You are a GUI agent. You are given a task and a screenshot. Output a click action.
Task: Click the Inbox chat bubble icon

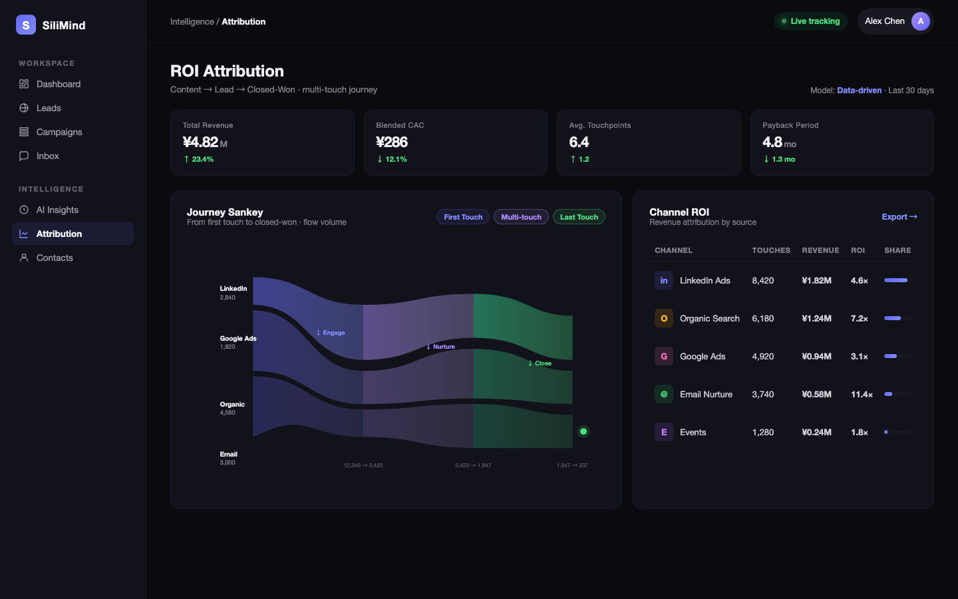[x=24, y=156]
